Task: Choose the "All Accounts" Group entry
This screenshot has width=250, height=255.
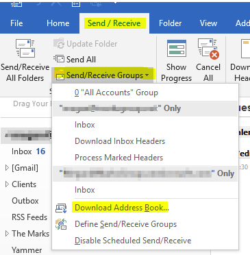Action: point(145,93)
